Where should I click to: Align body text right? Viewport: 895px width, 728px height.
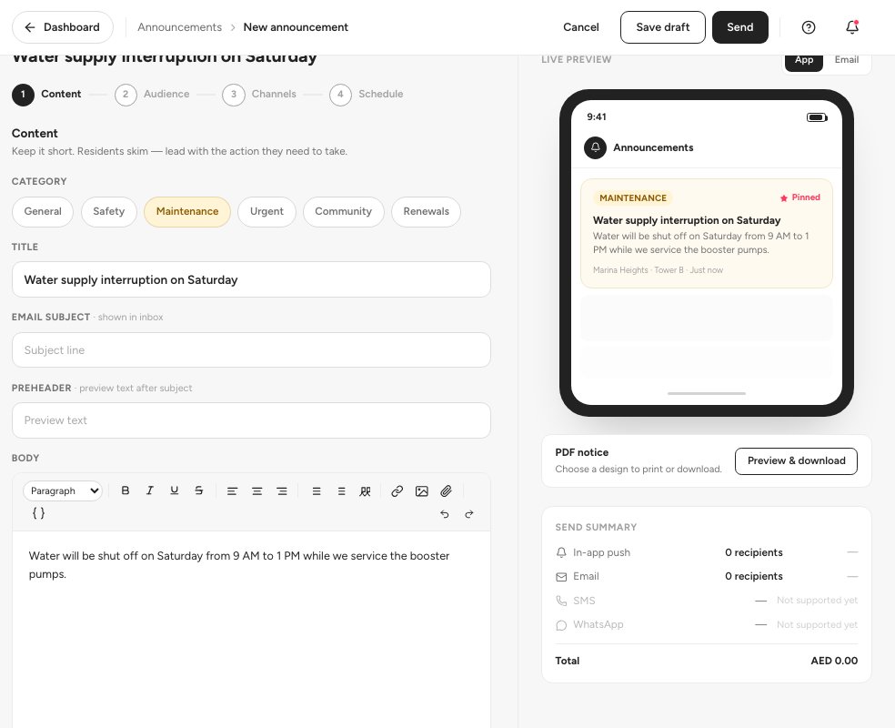[x=281, y=491]
